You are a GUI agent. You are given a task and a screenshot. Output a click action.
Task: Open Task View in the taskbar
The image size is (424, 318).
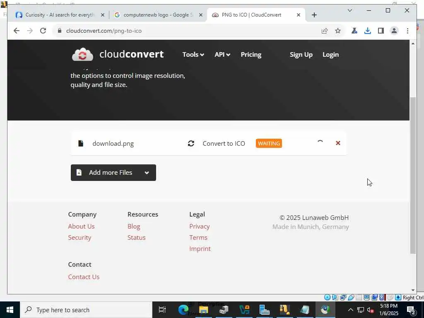(x=162, y=310)
